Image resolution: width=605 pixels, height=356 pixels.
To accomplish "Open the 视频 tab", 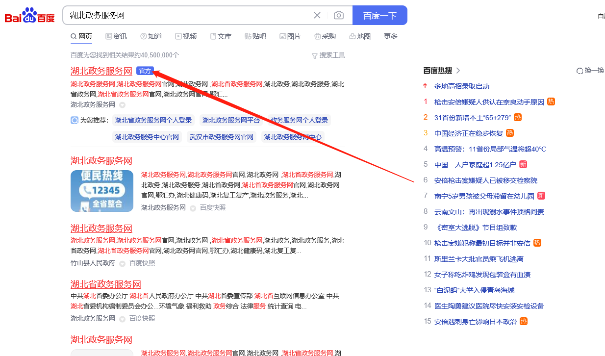I will click(186, 36).
